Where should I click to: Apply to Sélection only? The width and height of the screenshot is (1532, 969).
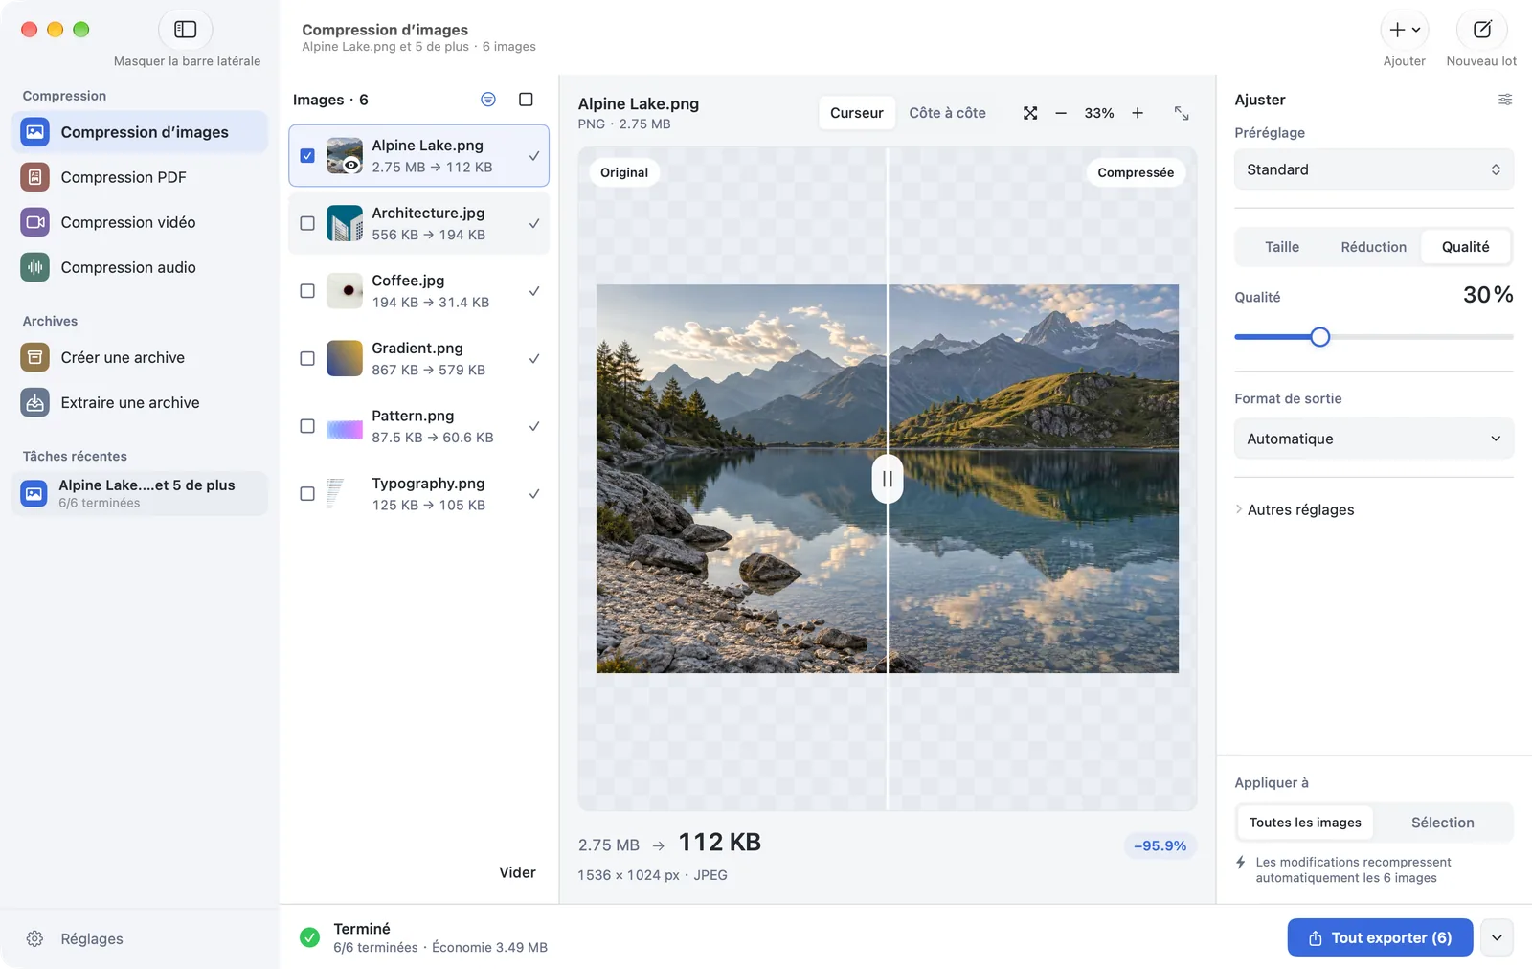coord(1442,823)
